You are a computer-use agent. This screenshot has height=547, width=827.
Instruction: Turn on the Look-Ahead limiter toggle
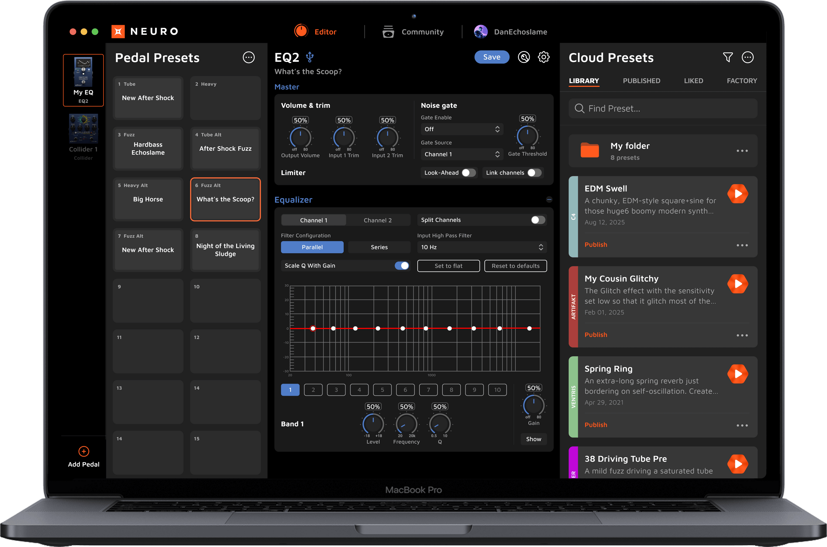click(469, 172)
